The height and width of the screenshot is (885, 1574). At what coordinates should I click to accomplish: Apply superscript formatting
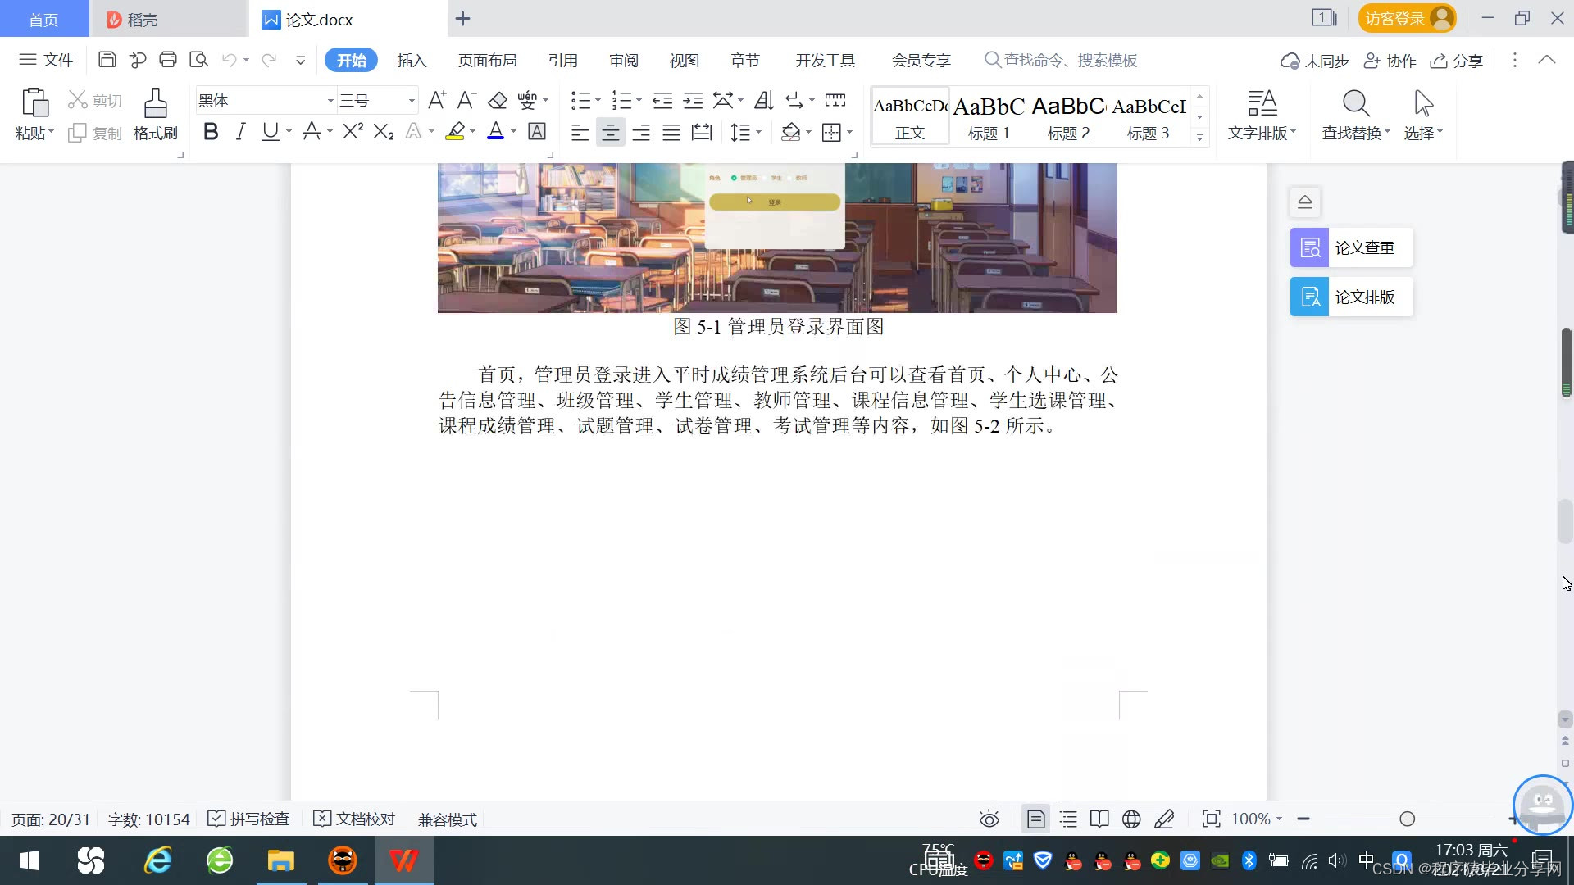point(353,131)
